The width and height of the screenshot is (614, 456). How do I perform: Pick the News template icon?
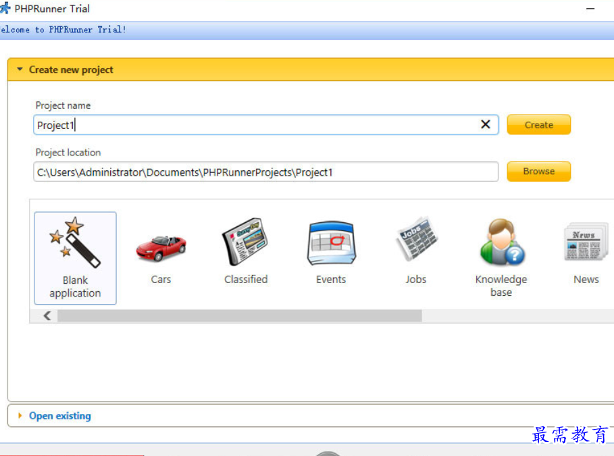[586, 241]
